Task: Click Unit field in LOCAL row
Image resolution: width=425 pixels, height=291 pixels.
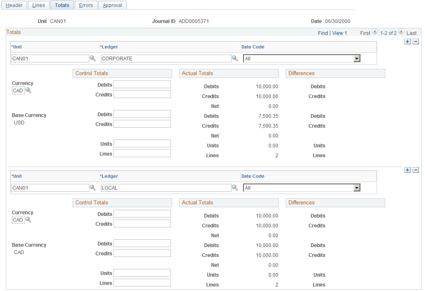Action: [x=50, y=188]
